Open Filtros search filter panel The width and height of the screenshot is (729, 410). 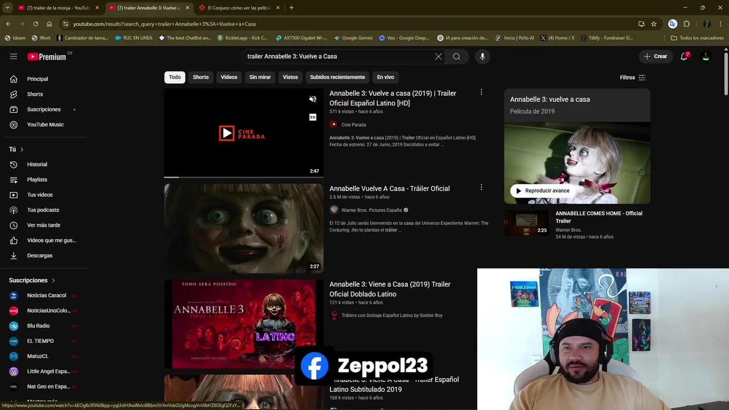coord(633,77)
